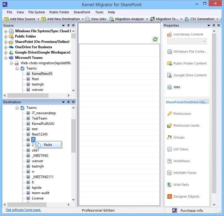Collapse the destination Teams node
The image size is (224, 216).
pyautogui.click(x=17, y=108)
